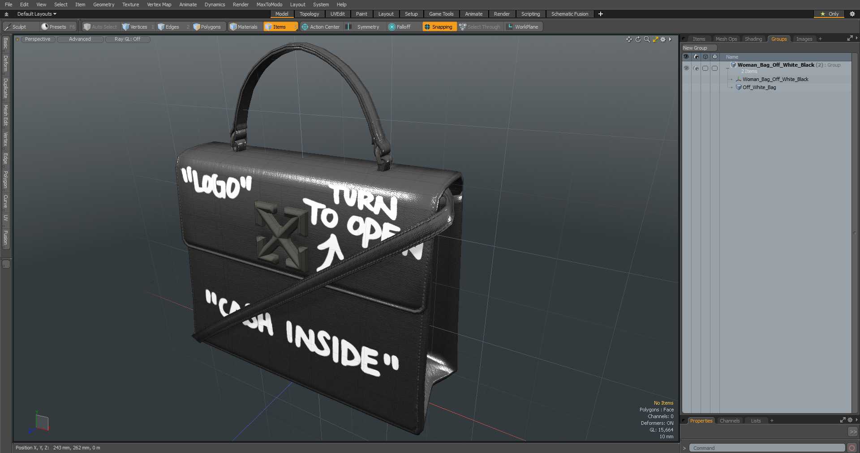Open viewport settings gear icon
Viewport: 860px width, 453px height.
coord(663,39)
